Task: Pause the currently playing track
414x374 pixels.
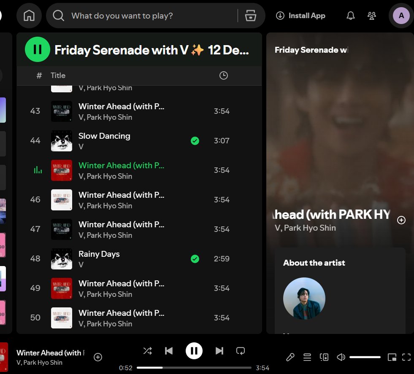Action: 194,350
